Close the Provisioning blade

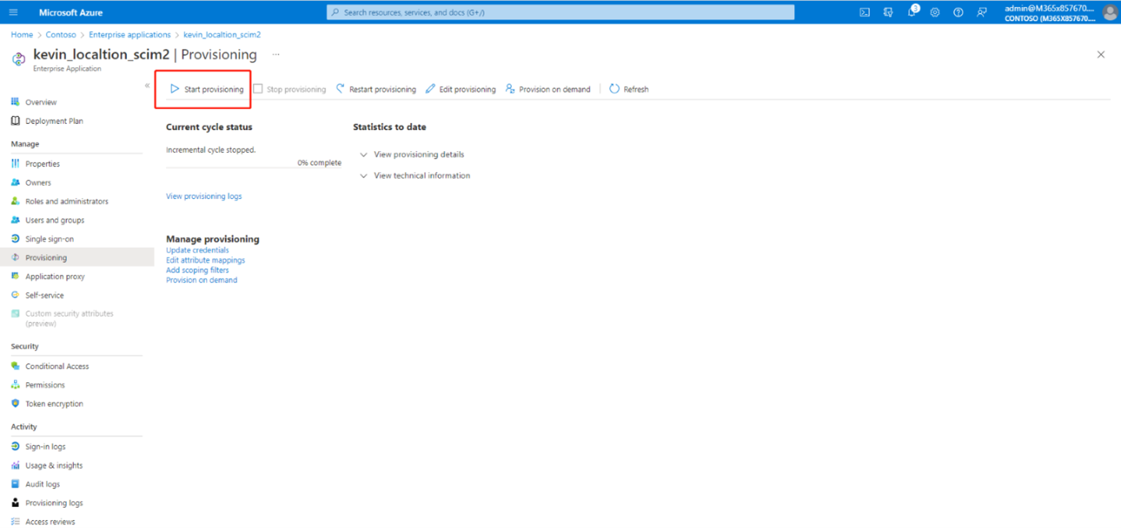click(x=1101, y=55)
